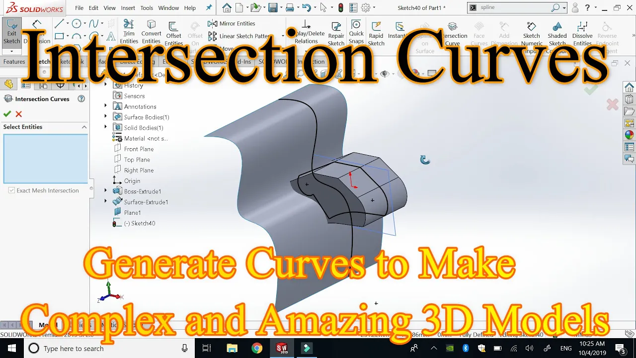The height and width of the screenshot is (358, 636).
Task: Open Quick Snaps
Action: [x=356, y=33]
